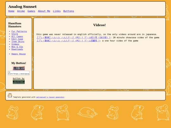Viewport: 171px width, 128px height.
Task: Click the 'button by' caption text
Action: coord(19,78)
